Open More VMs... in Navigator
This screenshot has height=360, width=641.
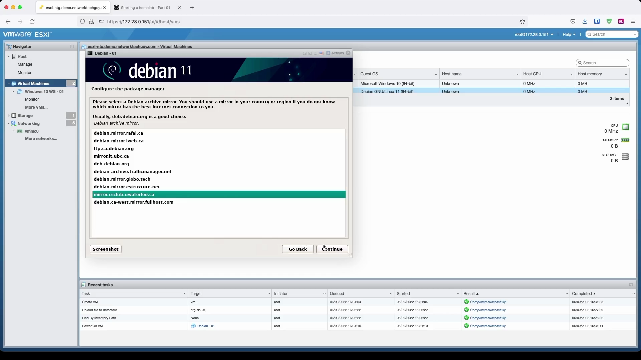point(36,107)
